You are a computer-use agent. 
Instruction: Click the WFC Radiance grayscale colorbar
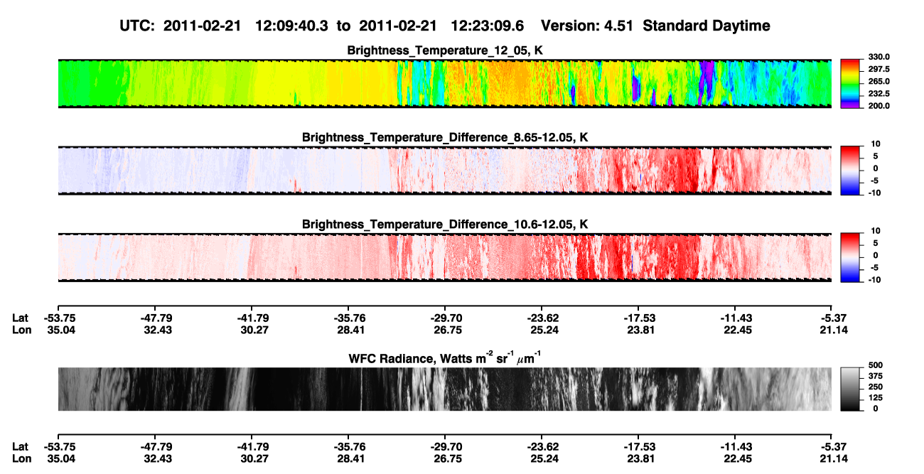point(849,389)
